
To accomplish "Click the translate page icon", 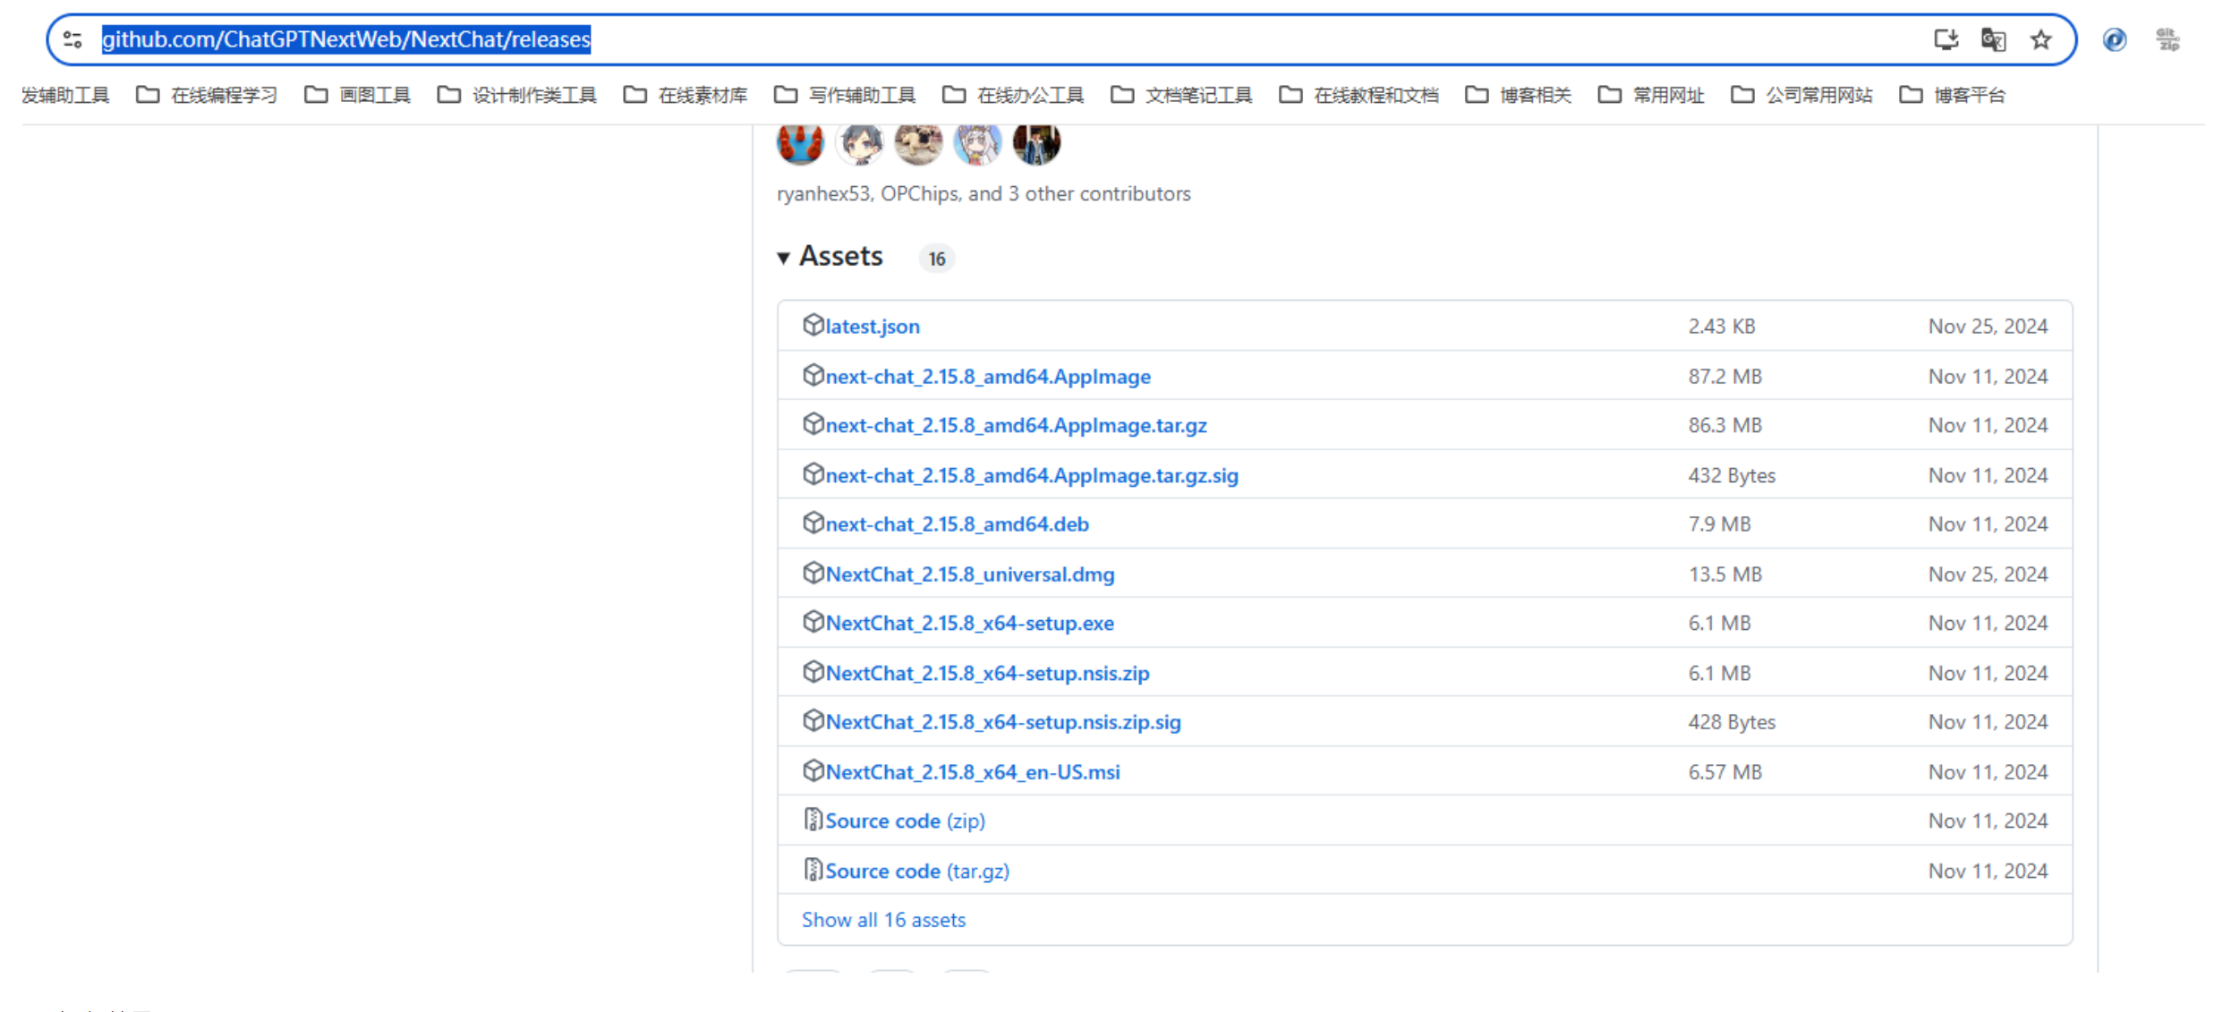I will (1992, 39).
